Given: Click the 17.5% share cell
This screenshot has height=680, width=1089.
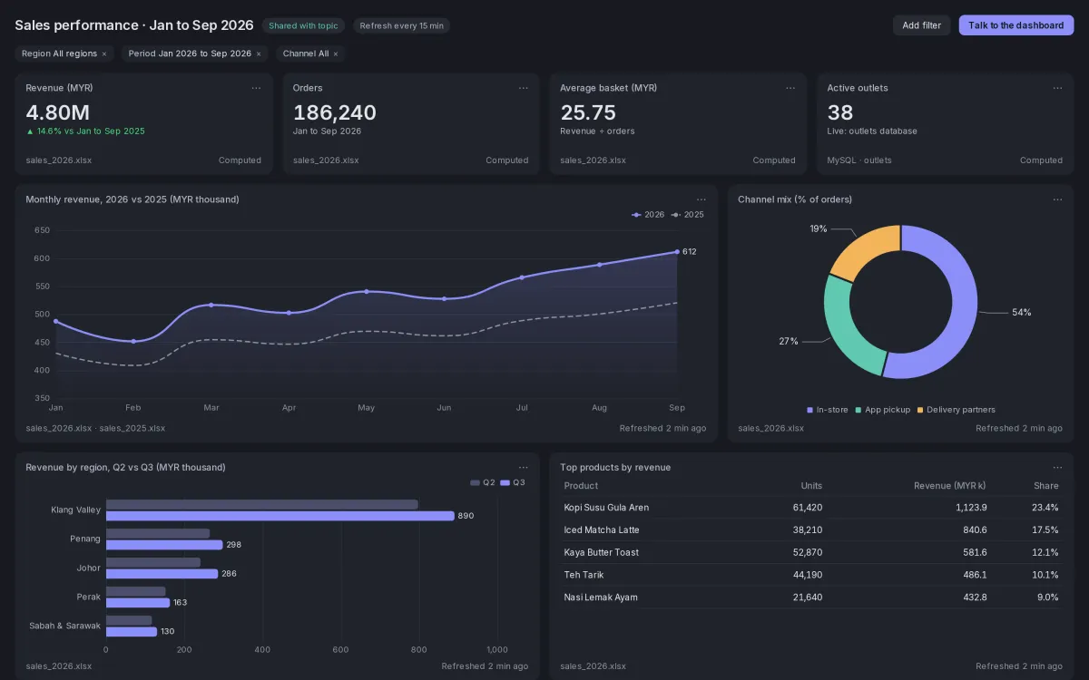Looking at the screenshot, I should [x=1045, y=529].
